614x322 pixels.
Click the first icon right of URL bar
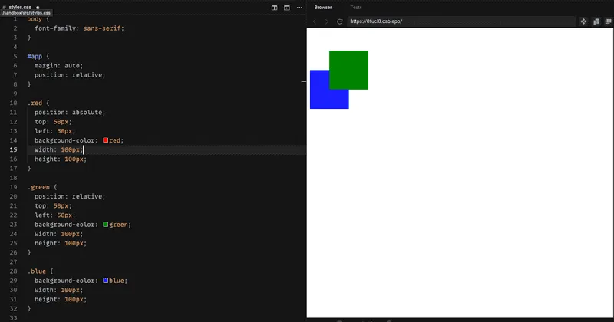(583, 21)
